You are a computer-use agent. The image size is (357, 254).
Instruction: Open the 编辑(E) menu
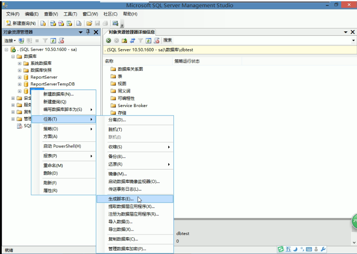[x=32, y=14]
